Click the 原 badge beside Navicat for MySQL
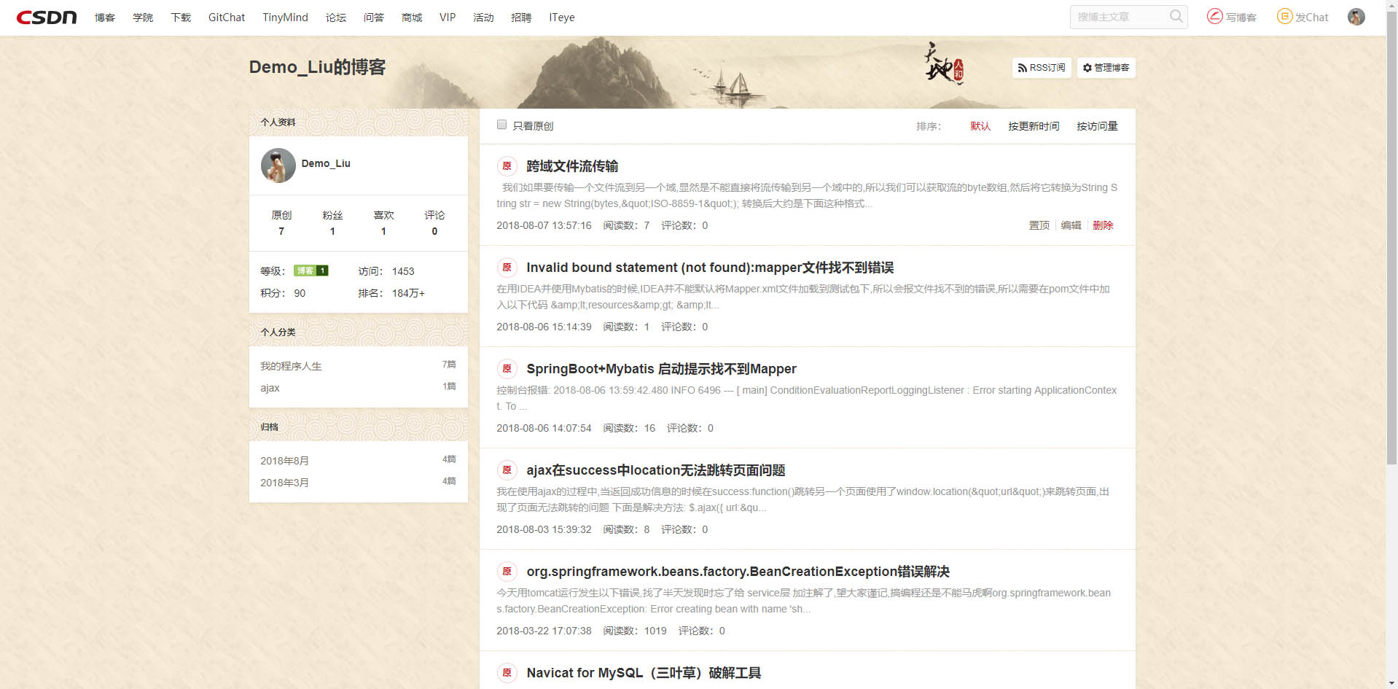The width and height of the screenshot is (1398, 689). pyautogui.click(x=507, y=673)
